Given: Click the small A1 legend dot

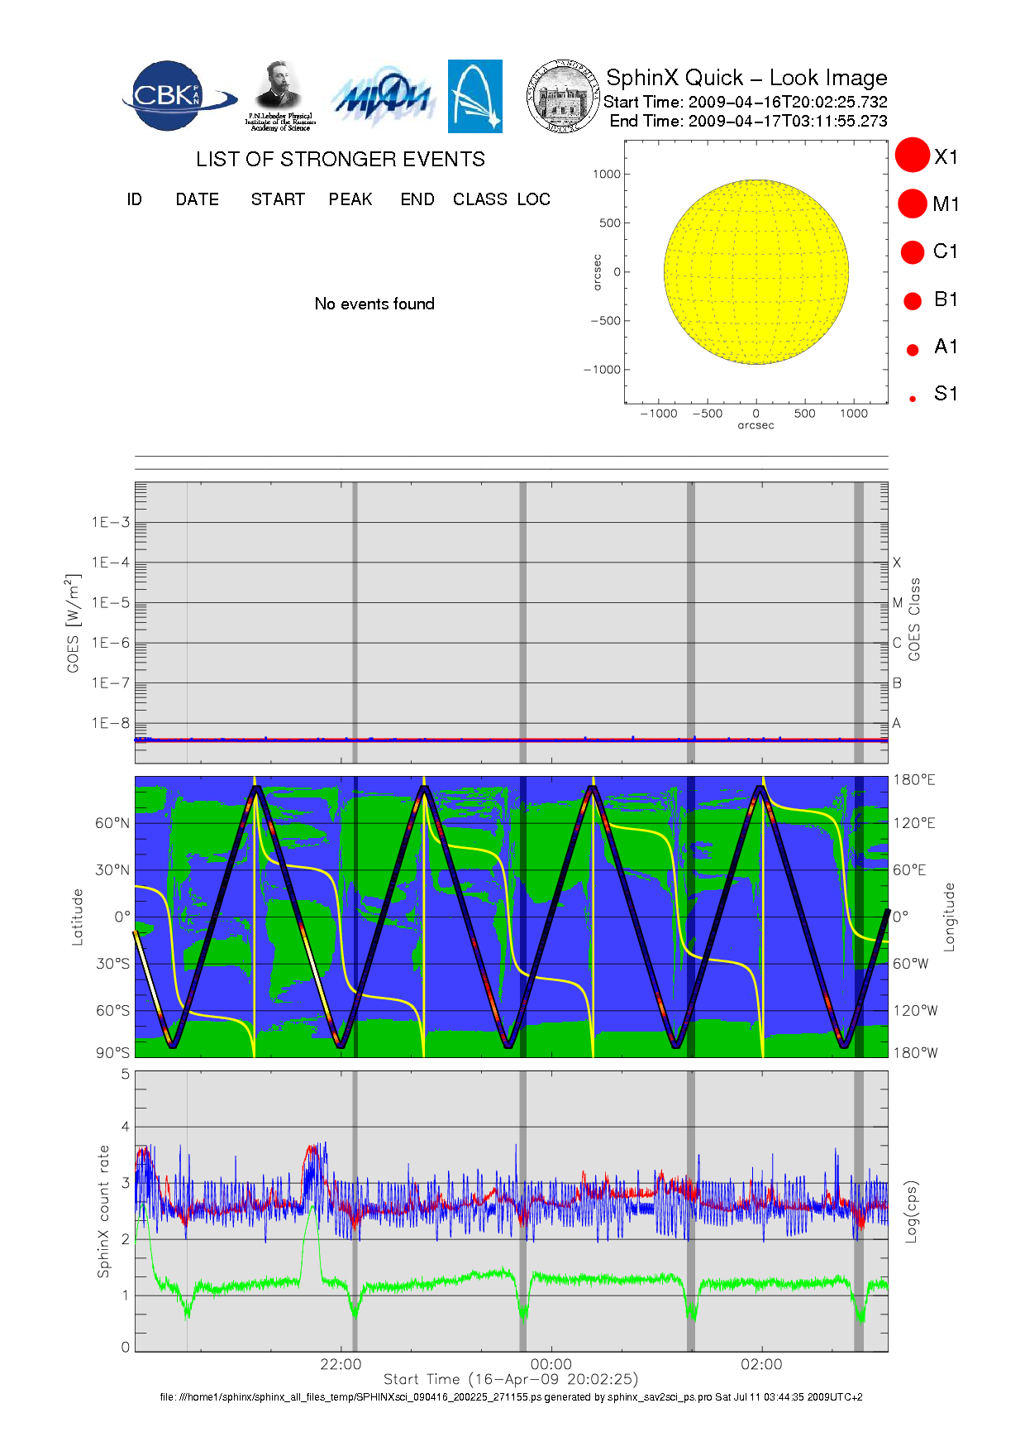Looking at the screenshot, I should (x=913, y=349).
